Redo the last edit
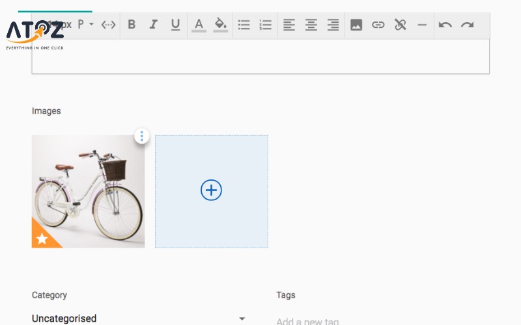521x325 pixels. (467, 25)
